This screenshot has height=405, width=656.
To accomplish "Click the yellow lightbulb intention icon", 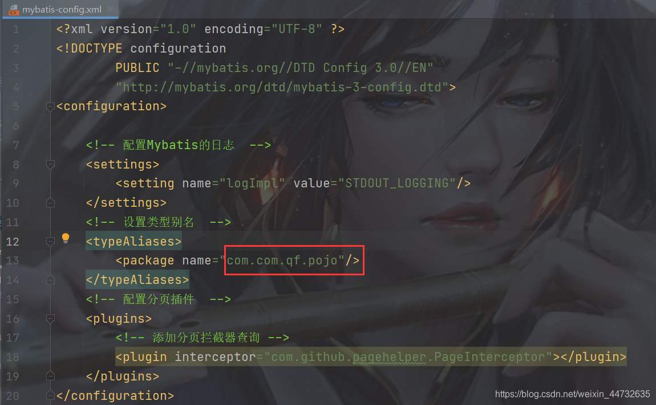I will (66, 238).
